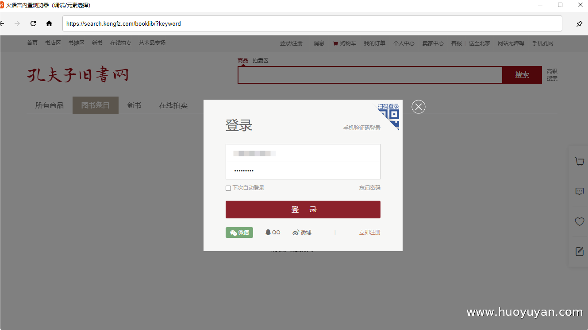Maximize the 火语言 browser window
Image resolution: width=588 pixels, height=330 pixels.
(560, 5)
